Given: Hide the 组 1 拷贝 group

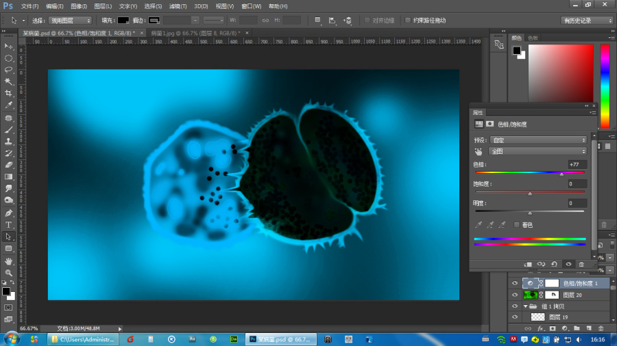Looking at the screenshot, I should tap(515, 306).
